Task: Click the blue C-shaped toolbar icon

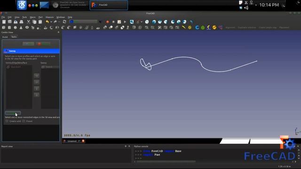Action: 197,28
